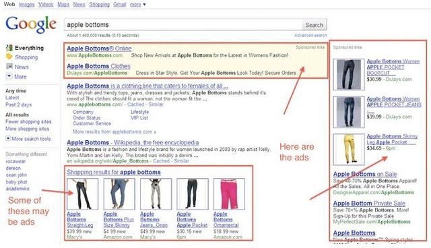
Task: Select 'Fewer shopping sites' filter
Action: tap(28, 121)
